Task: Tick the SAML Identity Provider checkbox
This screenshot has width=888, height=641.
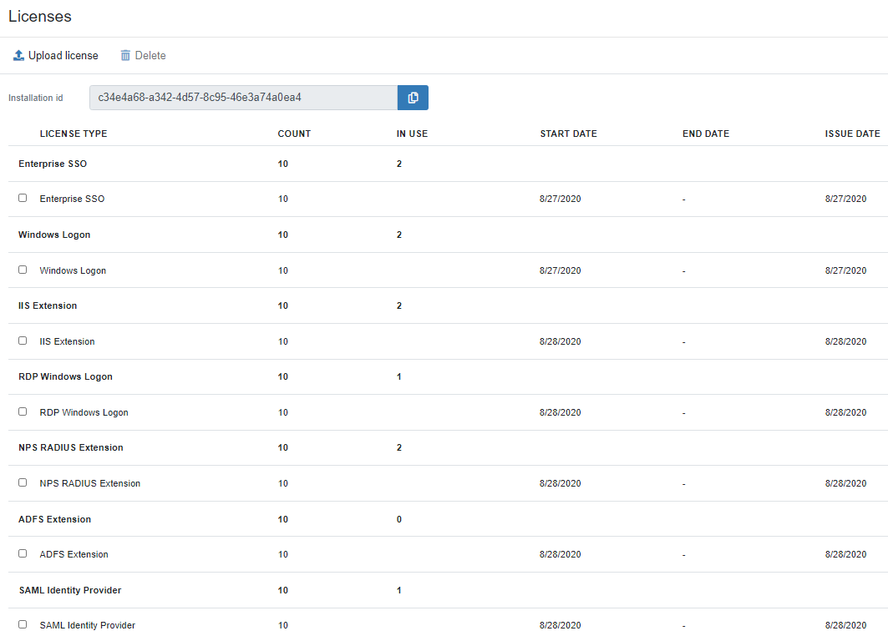Action: coord(23,624)
